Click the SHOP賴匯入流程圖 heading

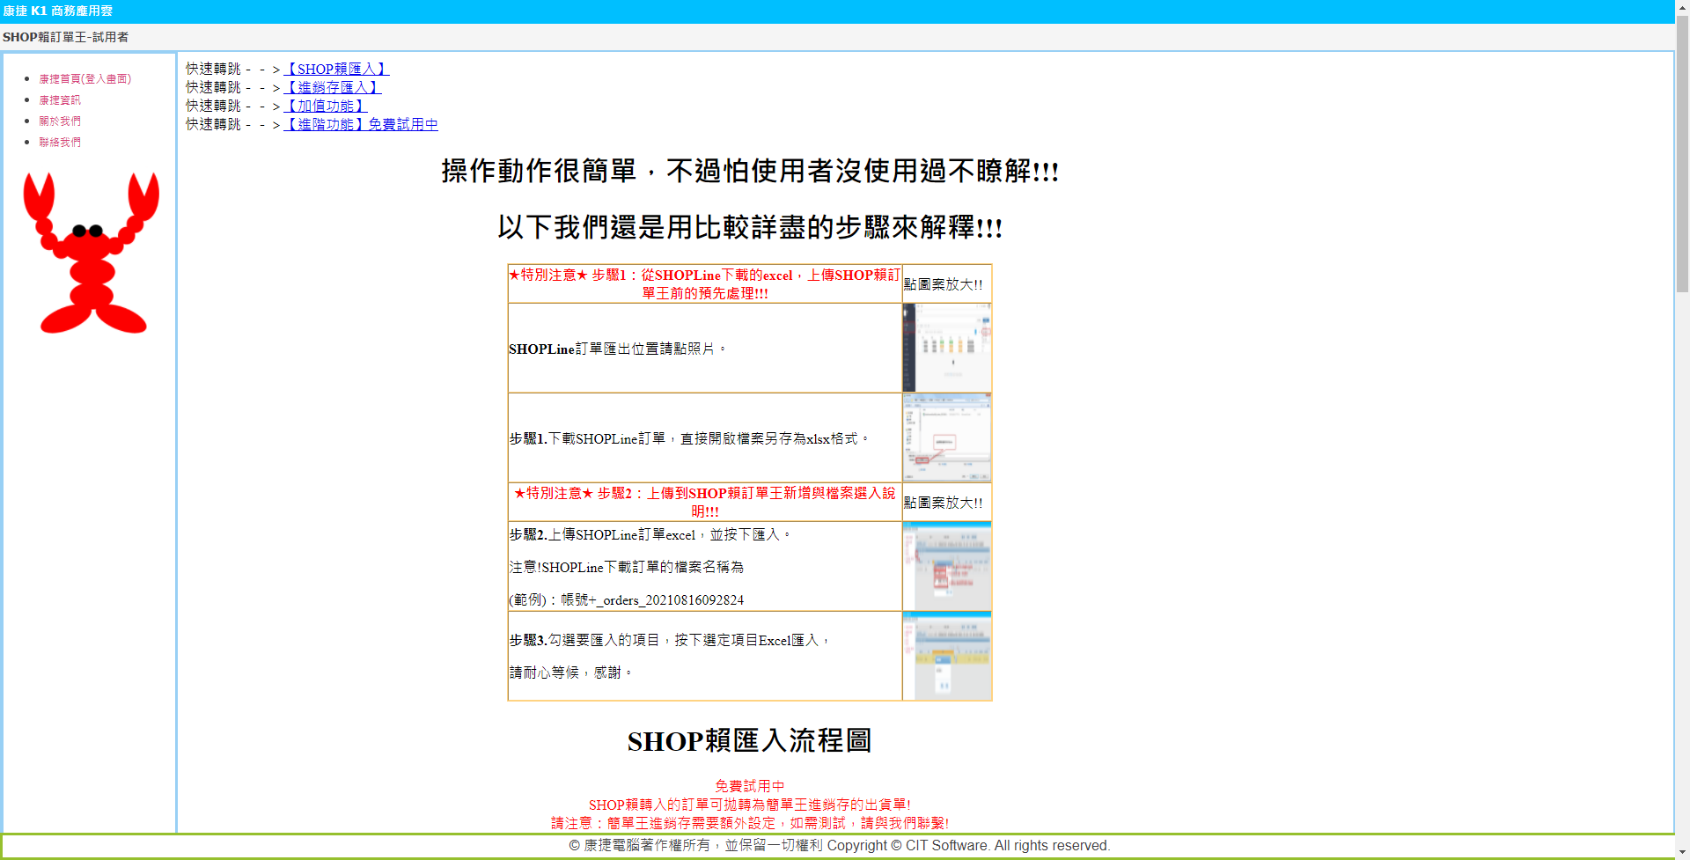coord(749,740)
